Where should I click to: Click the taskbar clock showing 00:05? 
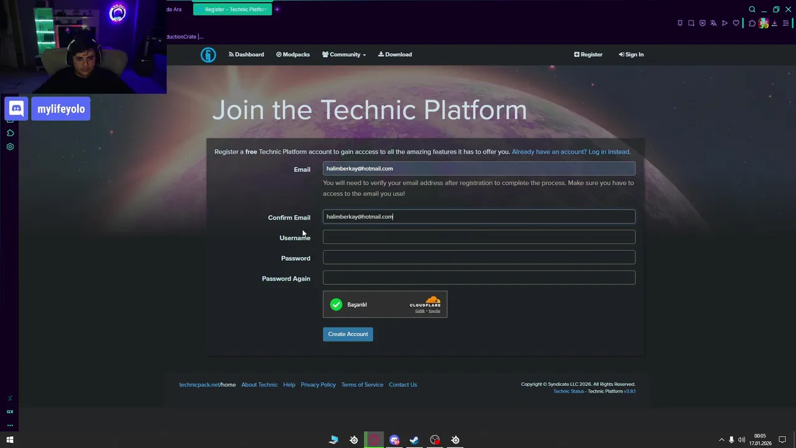click(760, 440)
